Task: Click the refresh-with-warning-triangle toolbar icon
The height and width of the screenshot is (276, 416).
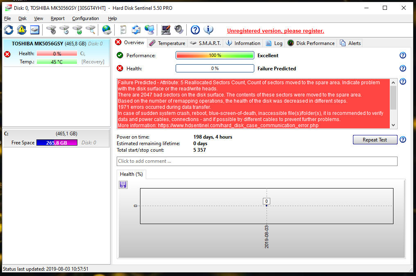Action: point(22,30)
